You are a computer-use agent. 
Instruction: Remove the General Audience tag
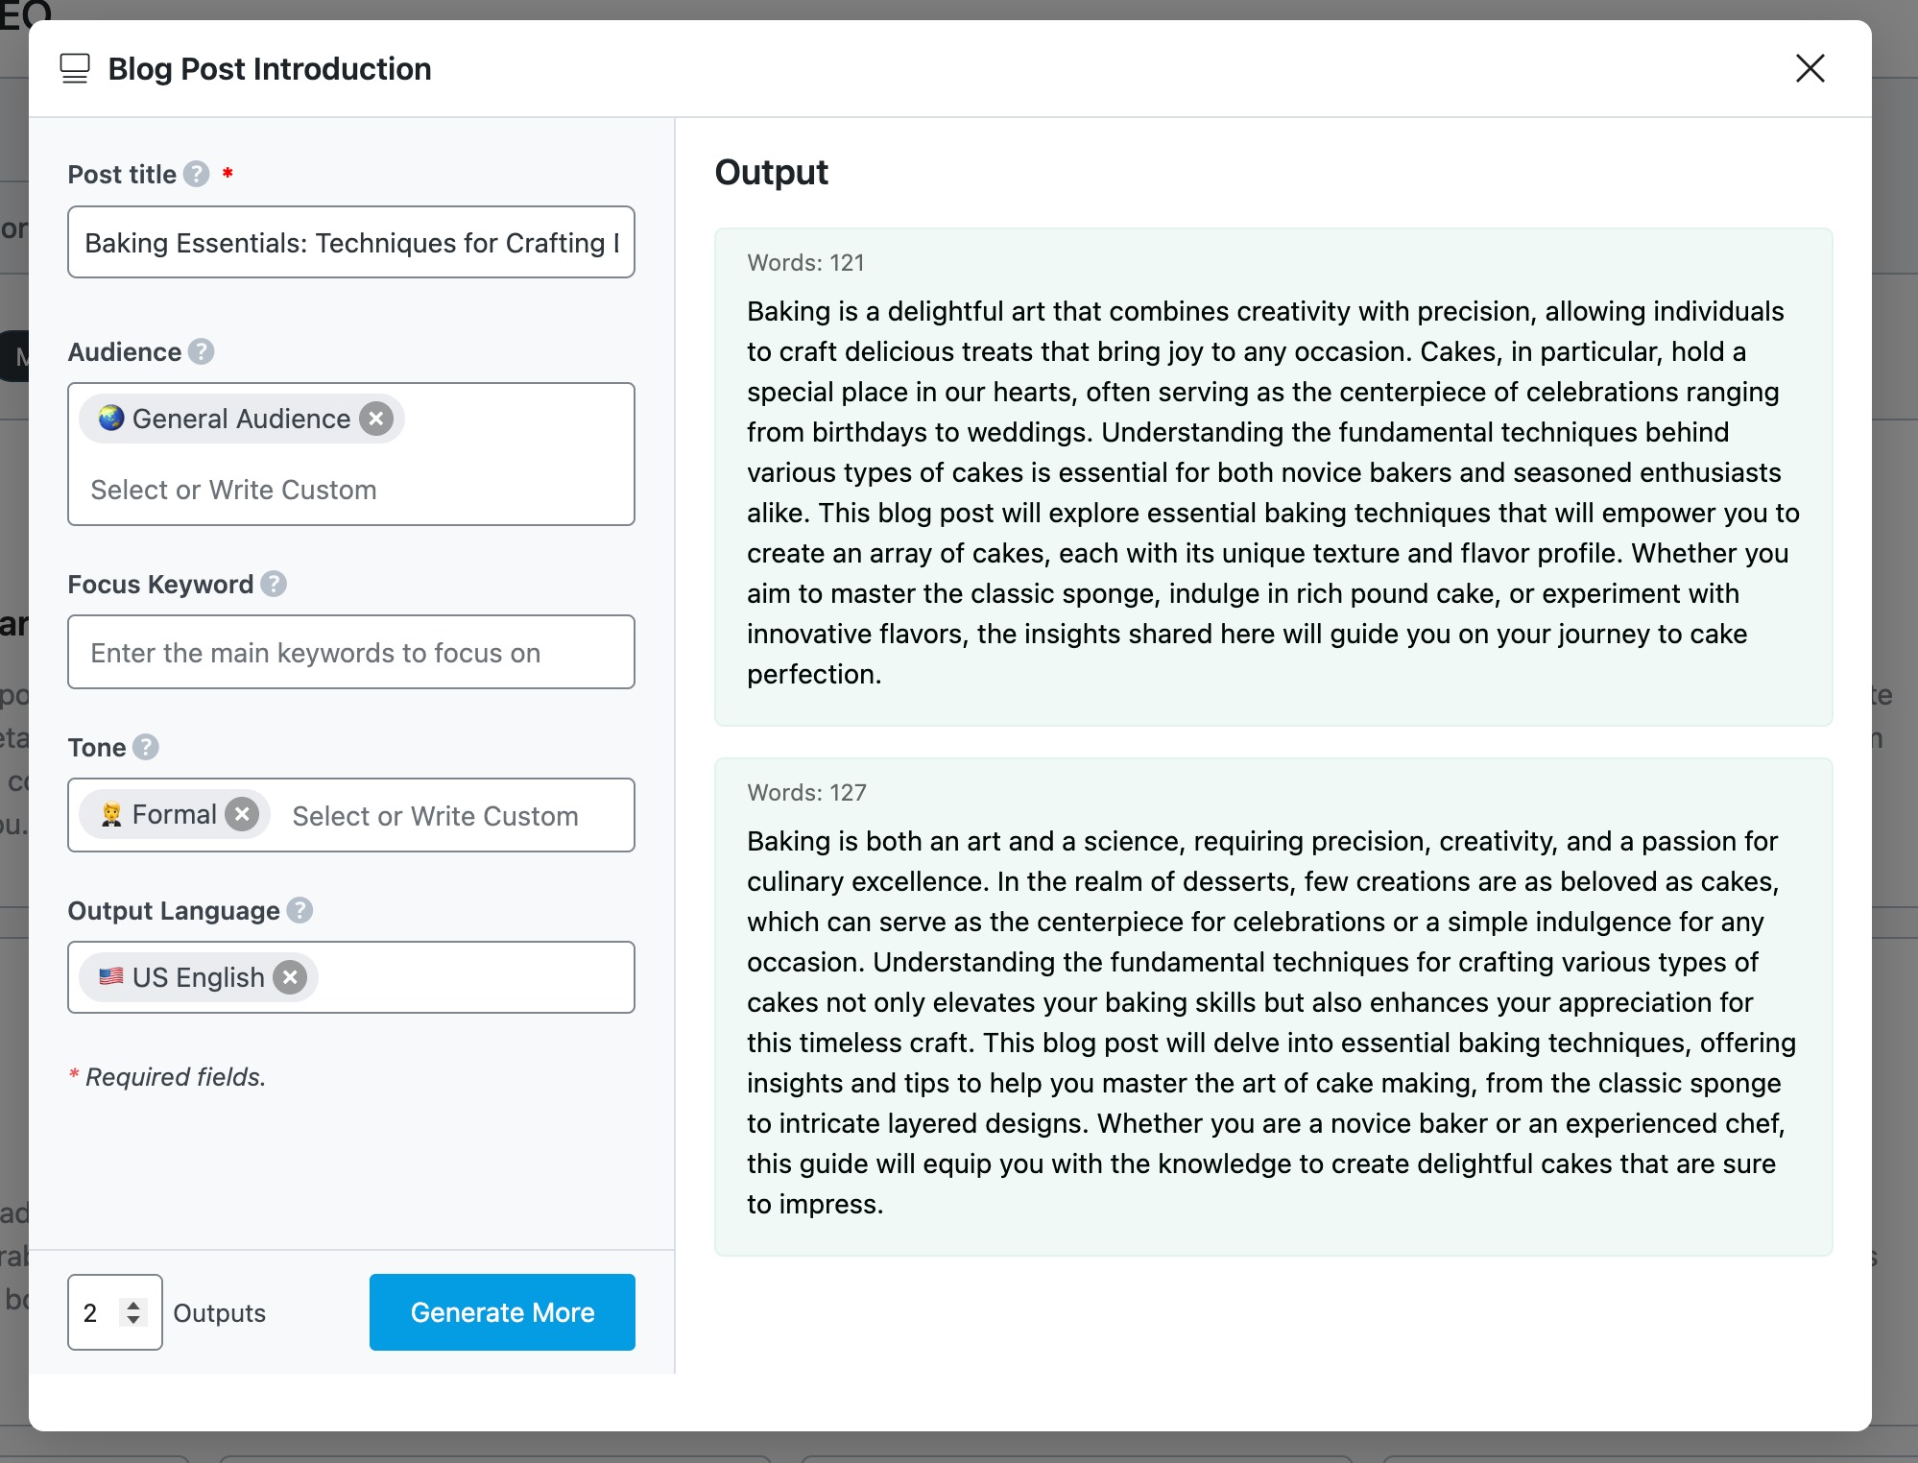[377, 418]
